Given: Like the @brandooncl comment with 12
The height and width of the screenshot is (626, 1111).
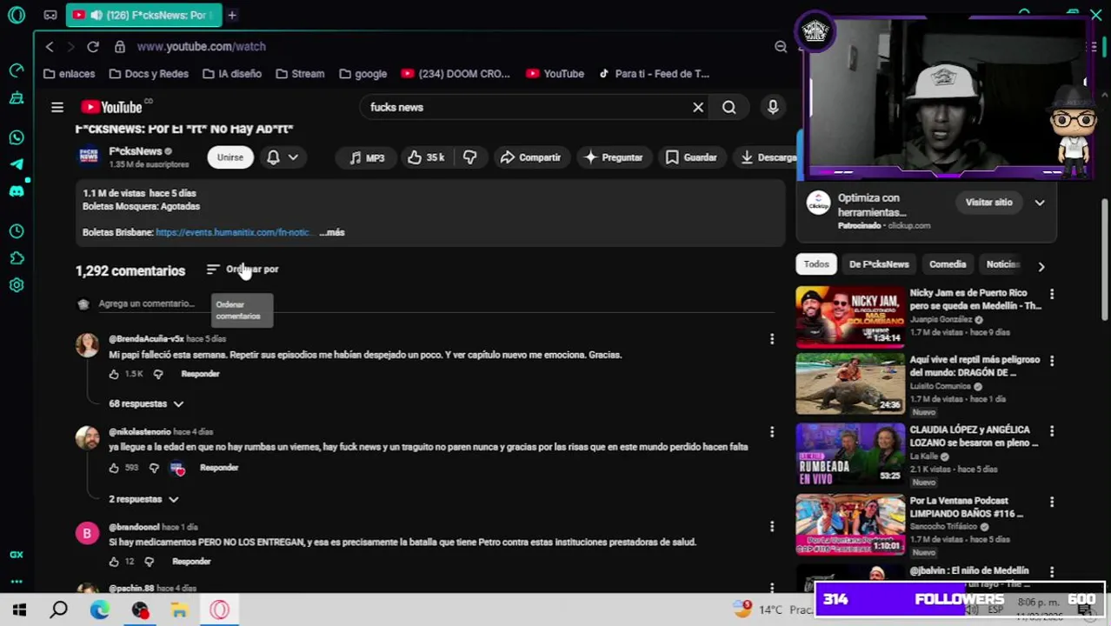Looking at the screenshot, I should (114, 562).
